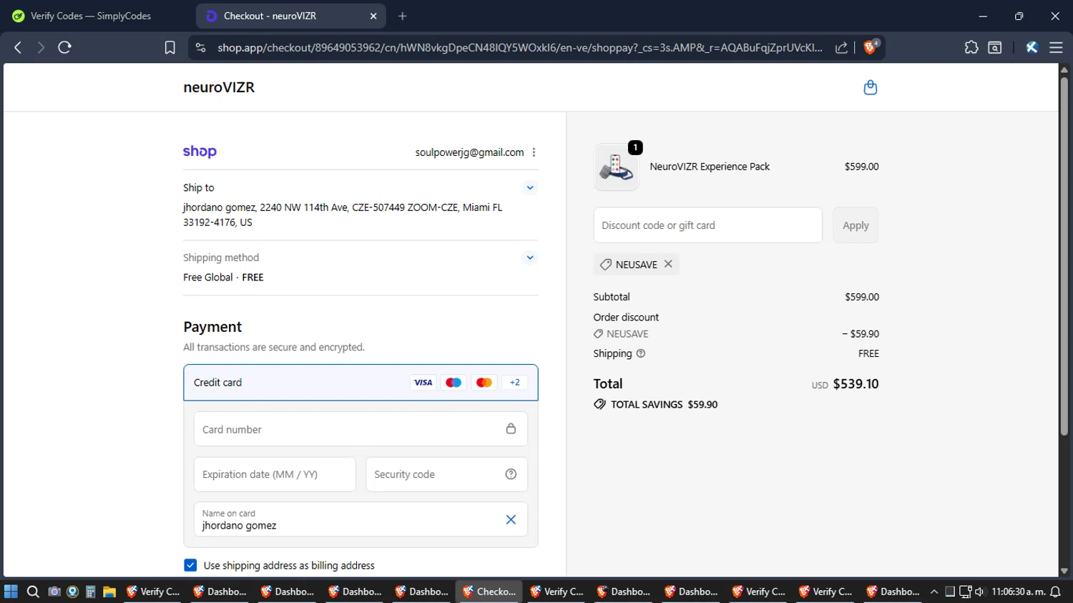Bookmark this page icon
Screen dimensions: 1073x603
[170, 47]
